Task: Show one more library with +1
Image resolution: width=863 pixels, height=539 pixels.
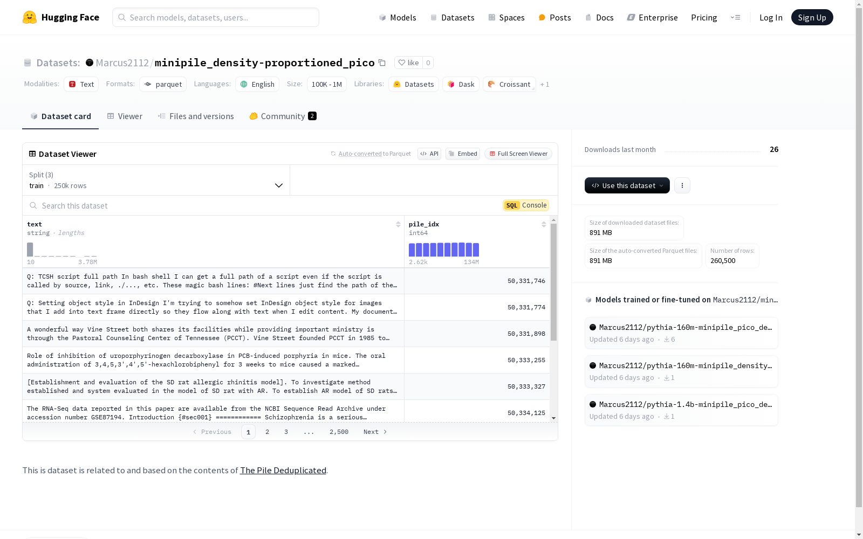Action: [x=545, y=84]
